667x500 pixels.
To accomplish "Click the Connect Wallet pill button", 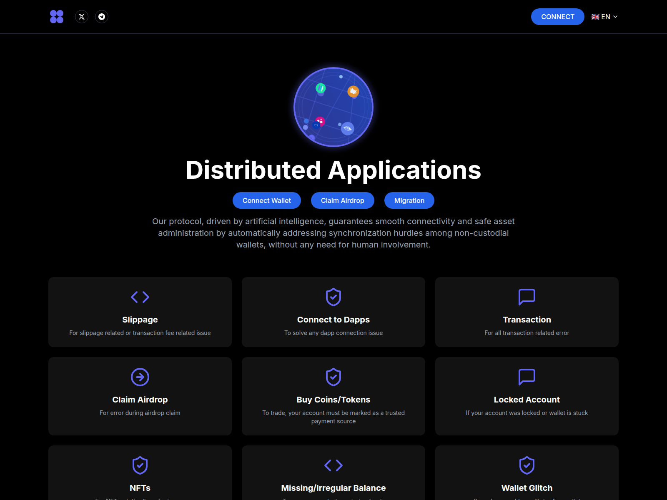I will [x=267, y=200].
